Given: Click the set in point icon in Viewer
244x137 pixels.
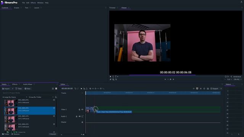Looking at the screenshot, I should tap(228, 76).
